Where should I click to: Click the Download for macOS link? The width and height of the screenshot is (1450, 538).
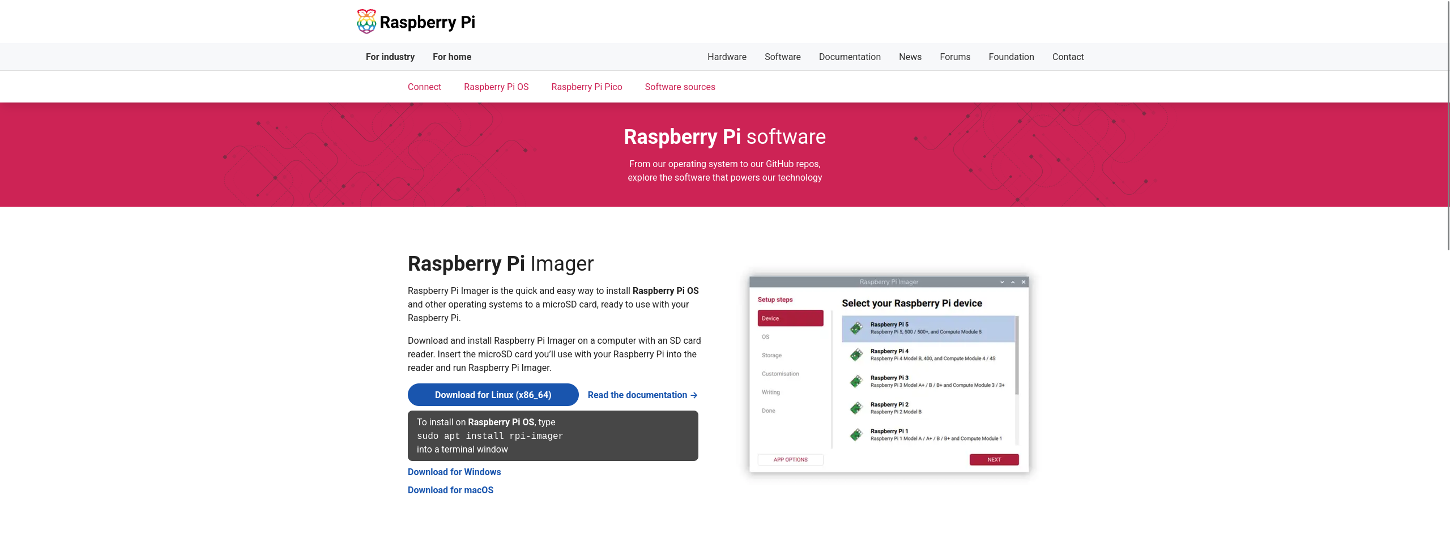pyautogui.click(x=450, y=490)
